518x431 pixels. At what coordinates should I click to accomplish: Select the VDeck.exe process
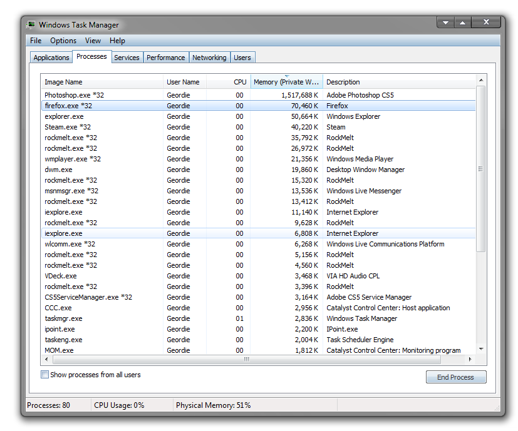[258, 276]
